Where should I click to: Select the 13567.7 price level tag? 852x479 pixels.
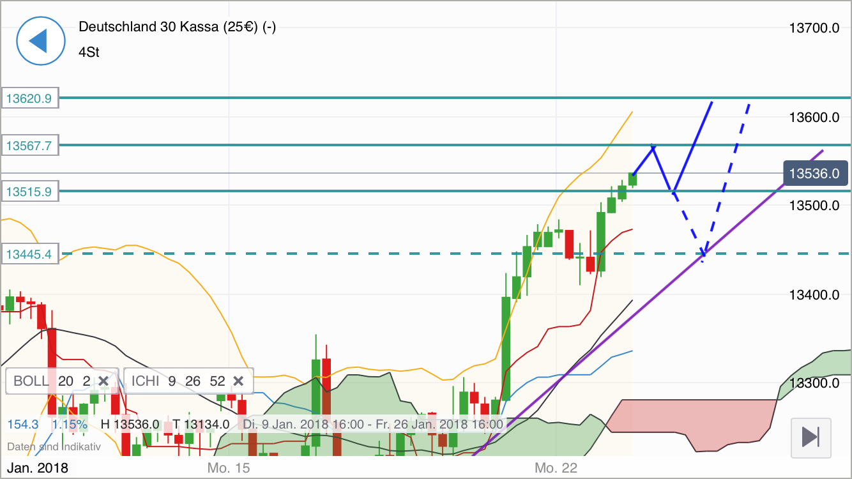(x=29, y=145)
